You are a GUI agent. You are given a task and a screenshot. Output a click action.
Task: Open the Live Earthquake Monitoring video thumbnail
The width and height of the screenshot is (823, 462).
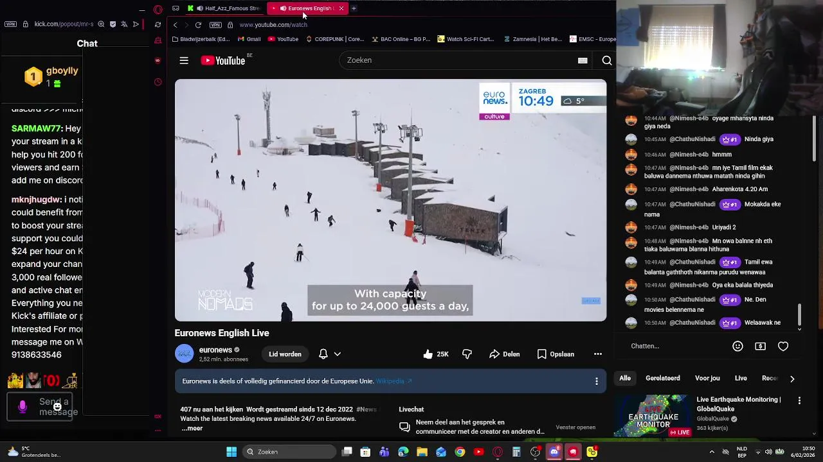(653, 415)
